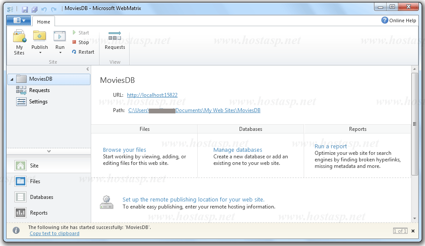Restart the site server
Image resolution: width=425 pixels, height=246 pixels.
(x=83, y=52)
